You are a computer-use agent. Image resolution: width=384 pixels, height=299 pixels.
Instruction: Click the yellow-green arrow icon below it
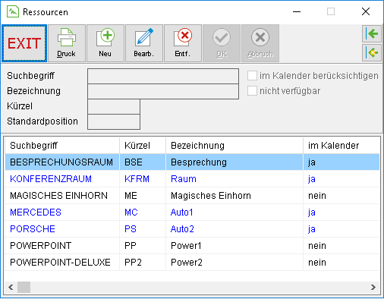point(372,52)
